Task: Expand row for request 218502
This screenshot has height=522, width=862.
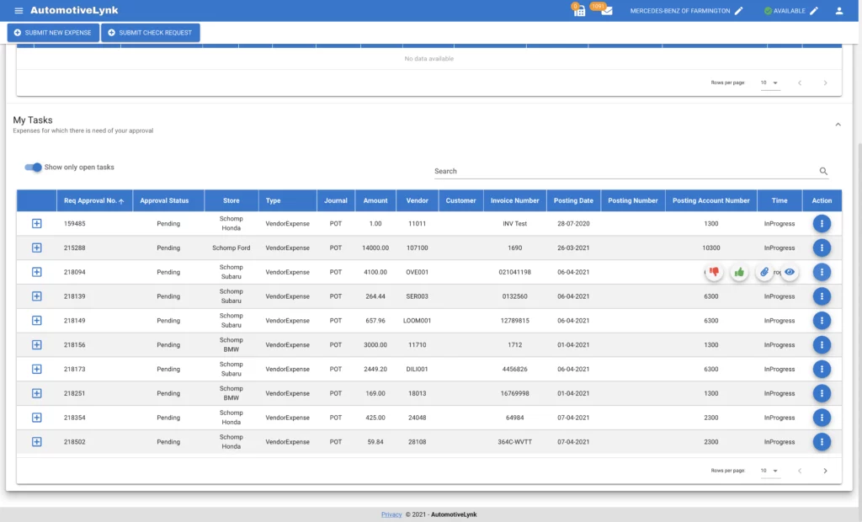Action: (x=37, y=442)
